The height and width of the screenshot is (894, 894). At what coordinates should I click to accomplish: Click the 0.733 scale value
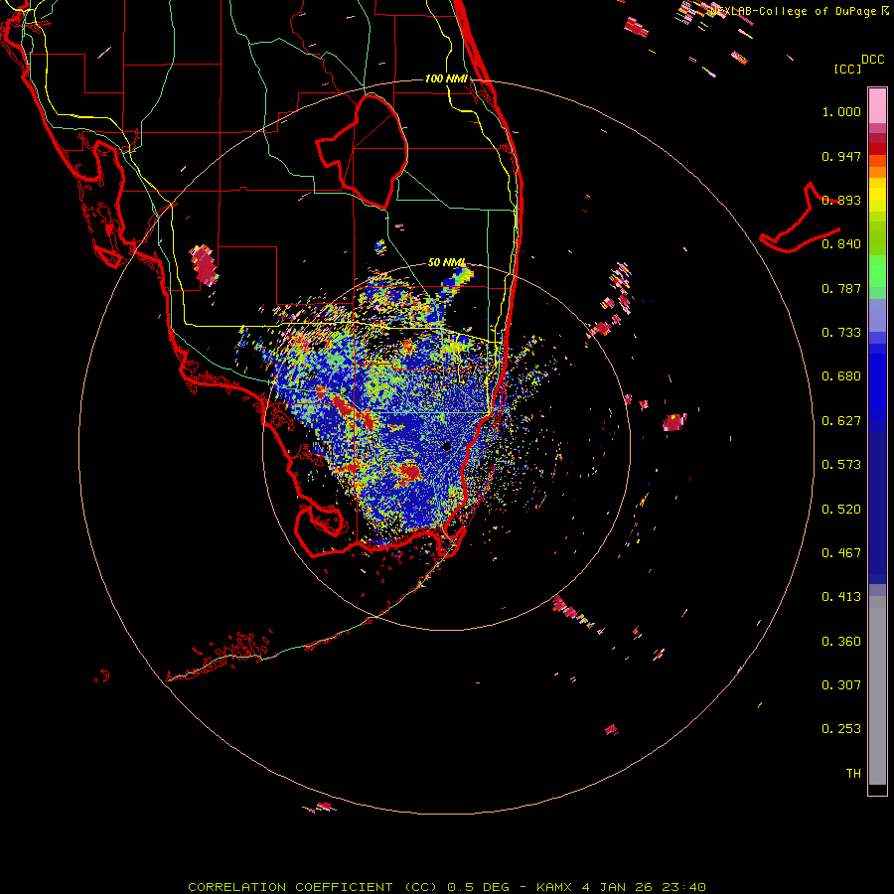click(x=841, y=333)
